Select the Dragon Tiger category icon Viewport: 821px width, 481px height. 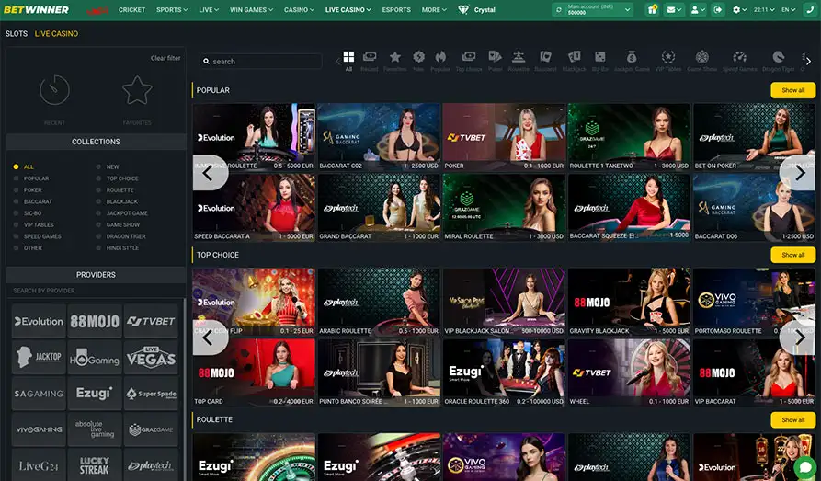coord(778,57)
